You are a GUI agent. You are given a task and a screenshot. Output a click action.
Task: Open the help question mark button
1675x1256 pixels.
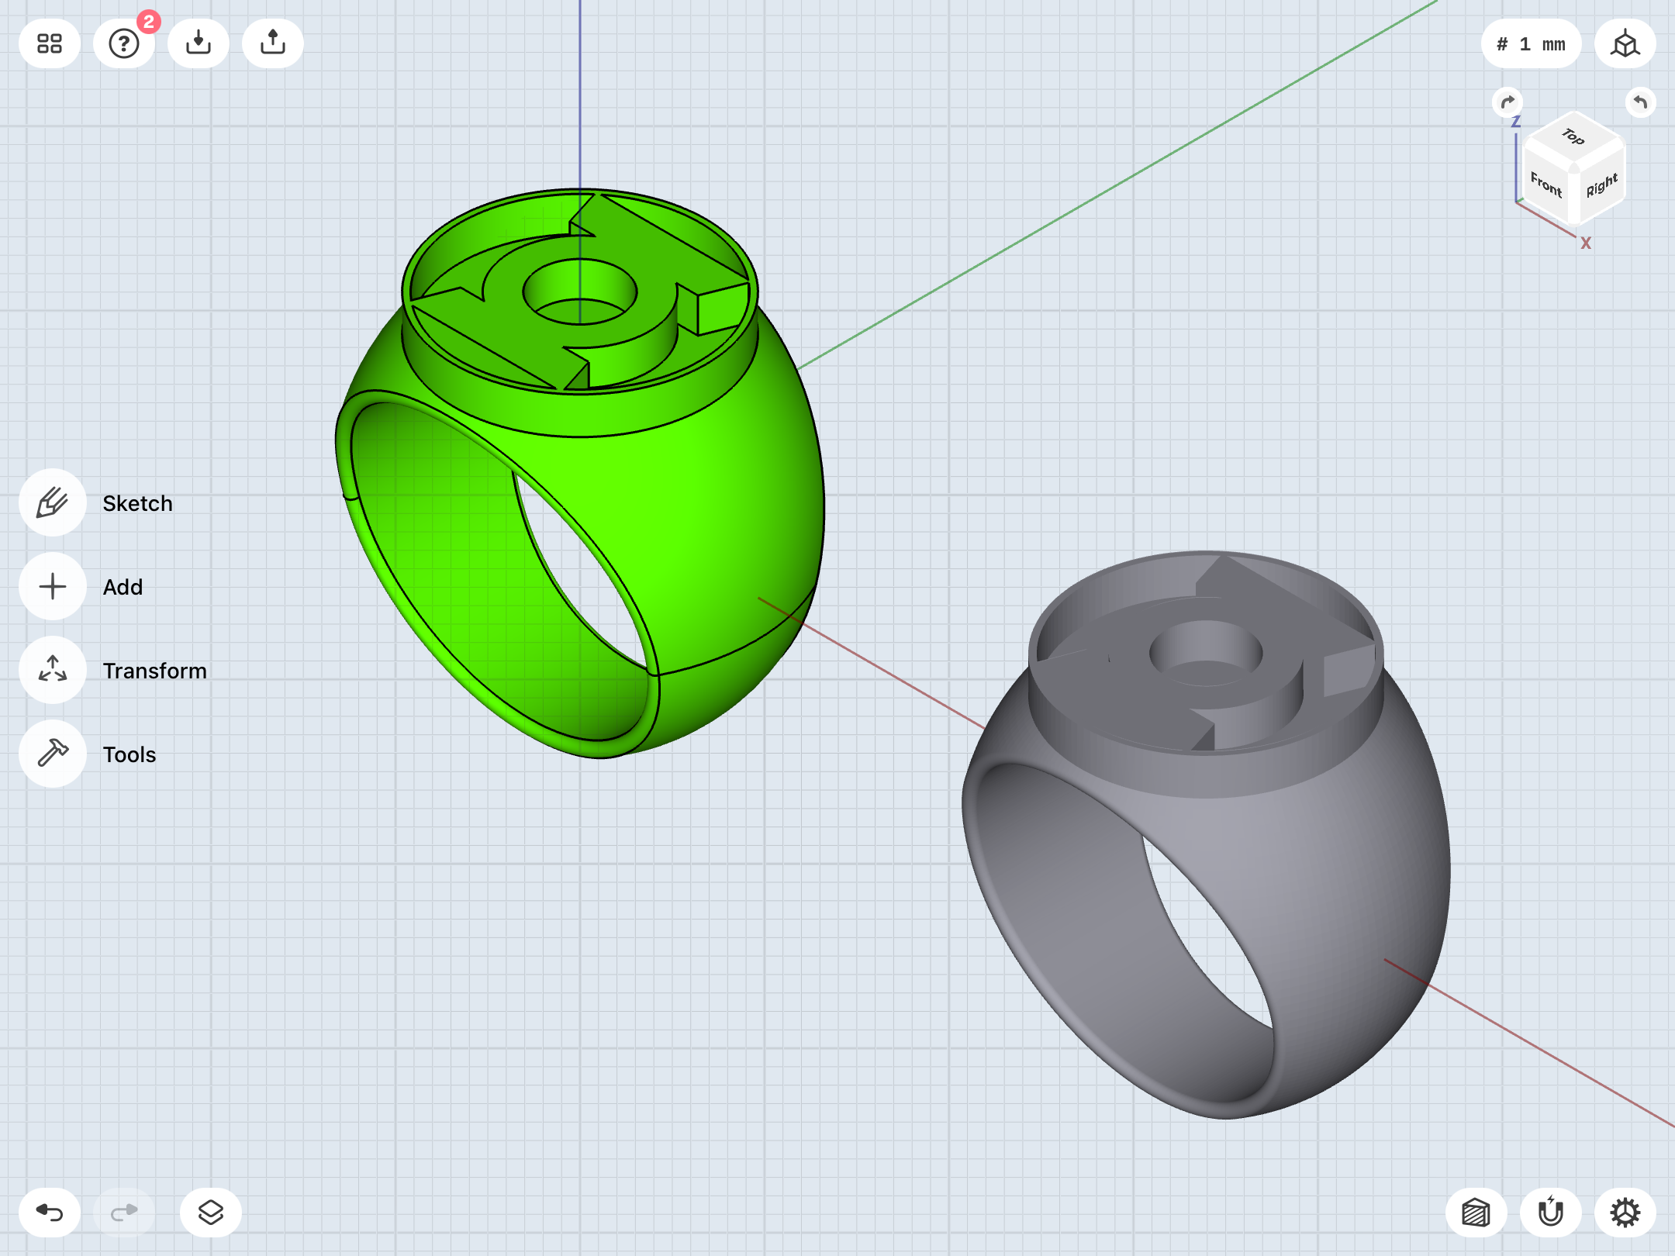click(x=124, y=43)
